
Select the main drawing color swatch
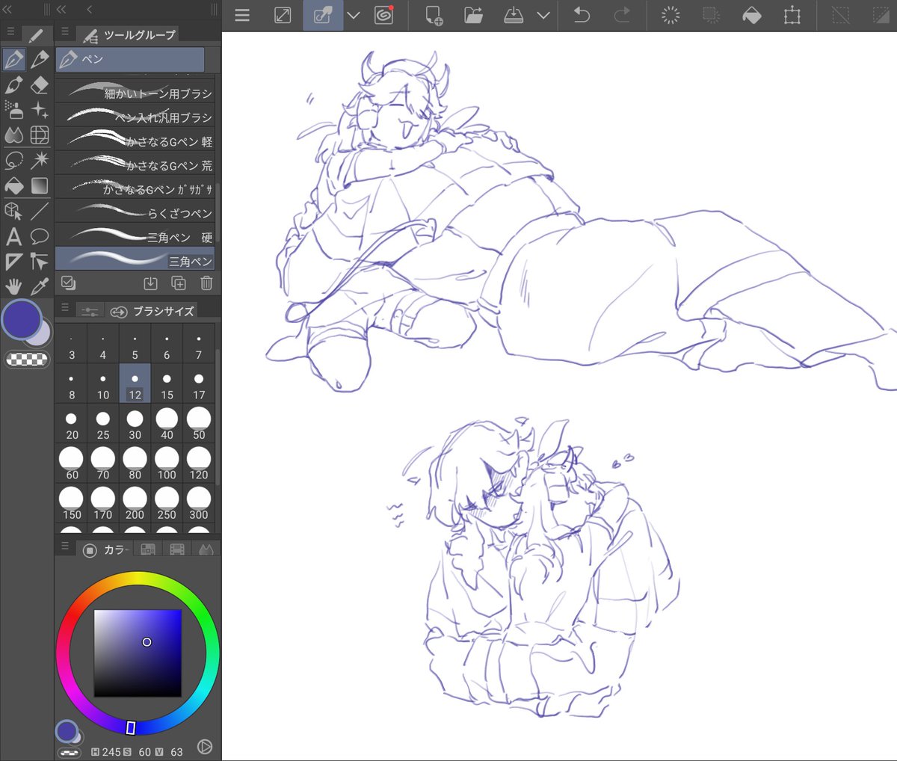click(22, 319)
